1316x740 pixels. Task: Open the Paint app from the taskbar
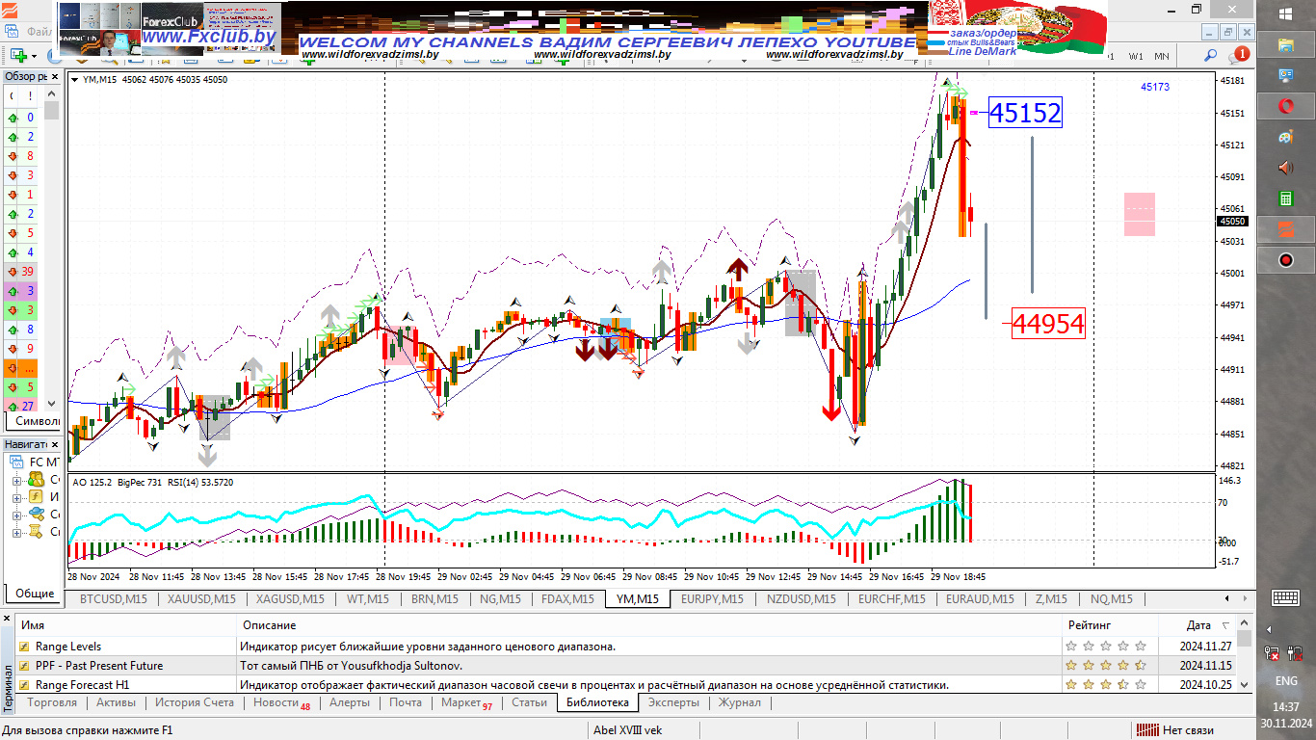tap(1286, 136)
